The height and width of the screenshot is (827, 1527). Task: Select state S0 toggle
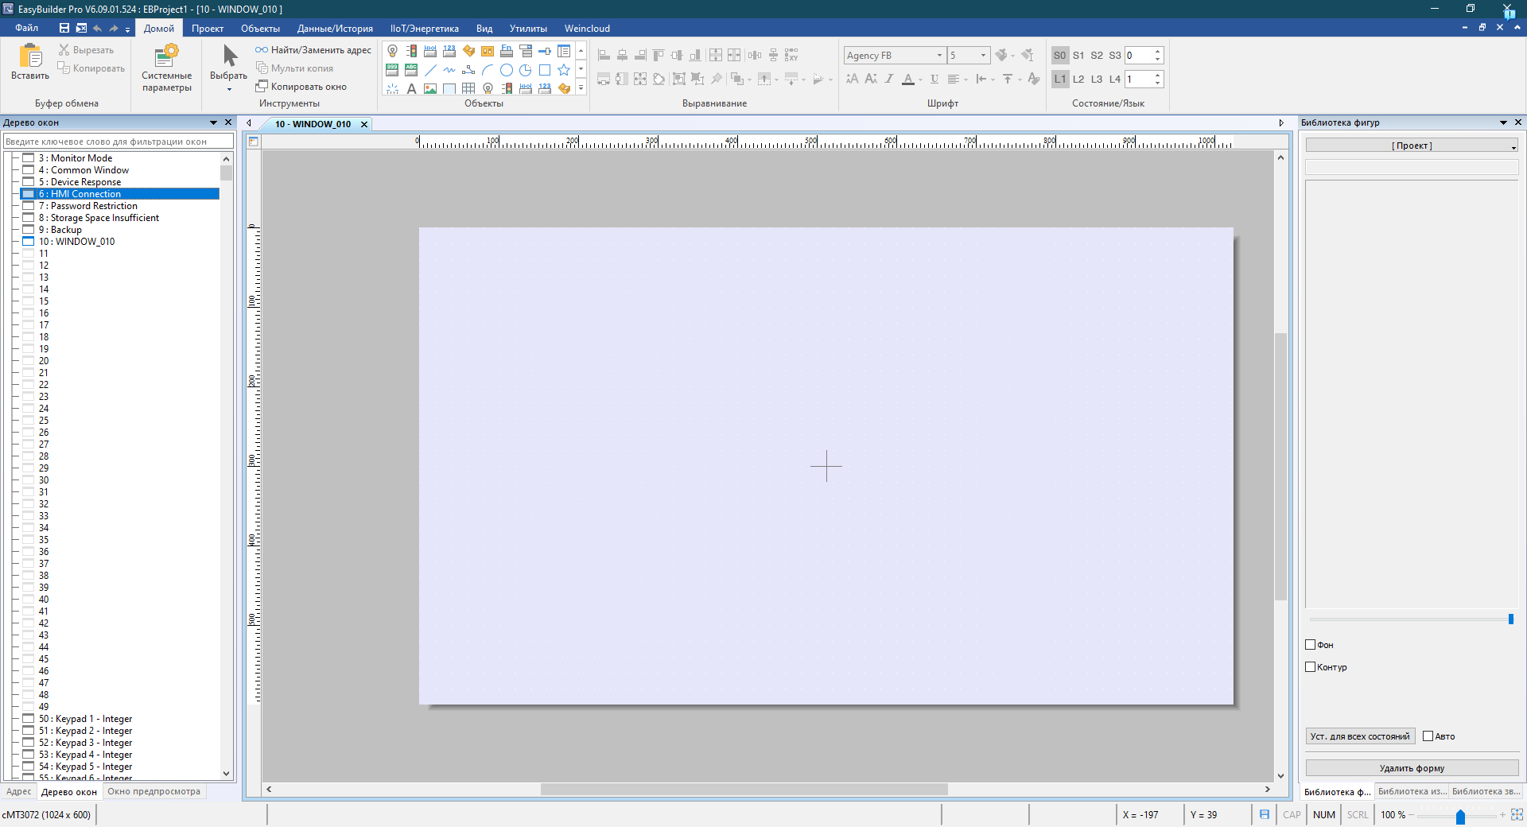1059,56
